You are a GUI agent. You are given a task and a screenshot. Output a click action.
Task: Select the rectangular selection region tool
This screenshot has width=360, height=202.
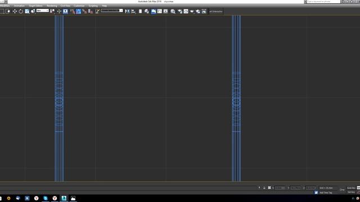pyautogui.click(x=2, y=11)
